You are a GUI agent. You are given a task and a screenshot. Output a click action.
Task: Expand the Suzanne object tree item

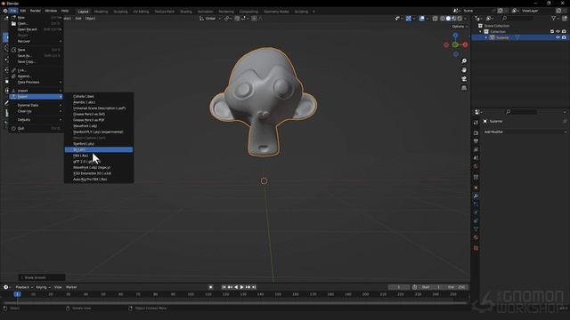[486, 37]
